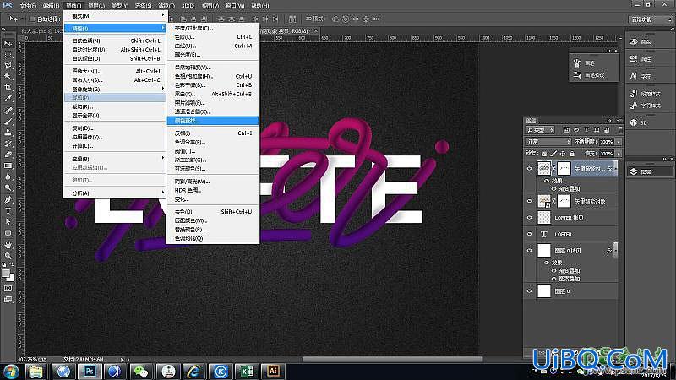Toggle Quick Mask mode icon
This screenshot has width=676, height=380.
coord(8,288)
